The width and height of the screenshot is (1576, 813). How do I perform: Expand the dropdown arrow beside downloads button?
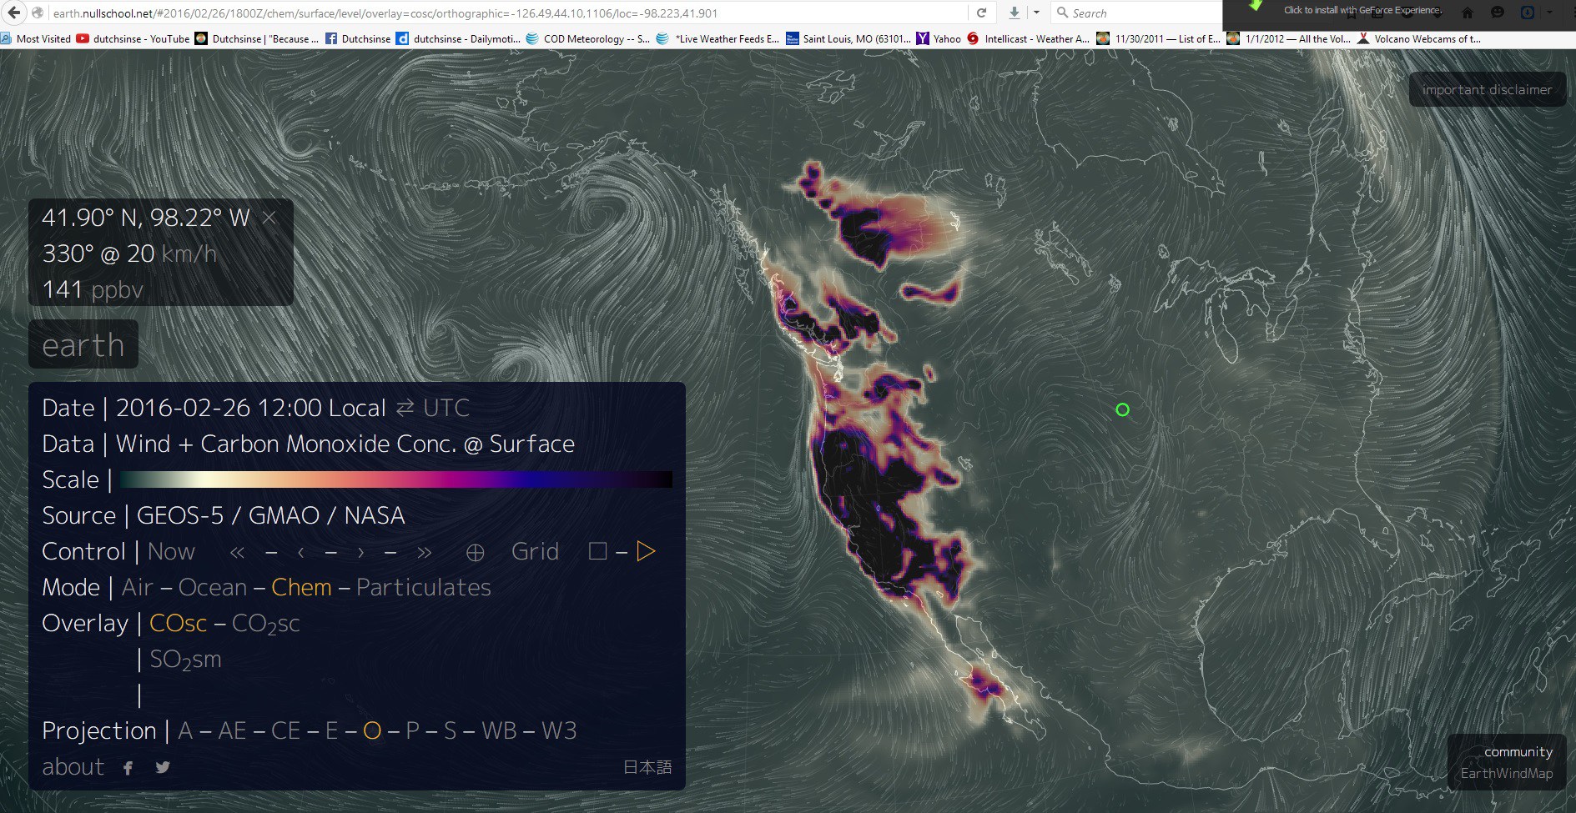click(x=1036, y=13)
